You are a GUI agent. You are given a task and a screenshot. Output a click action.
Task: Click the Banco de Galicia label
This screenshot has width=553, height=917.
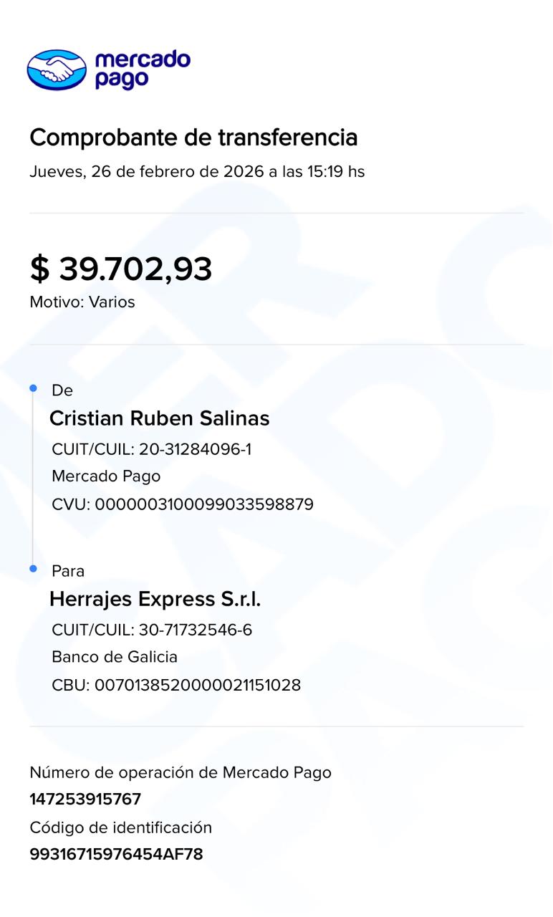(x=115, y=657)
